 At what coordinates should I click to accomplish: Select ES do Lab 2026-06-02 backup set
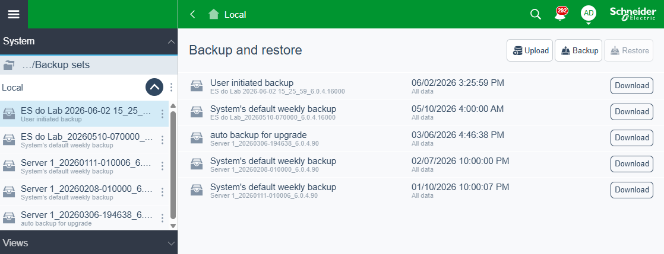pos(84,114)
